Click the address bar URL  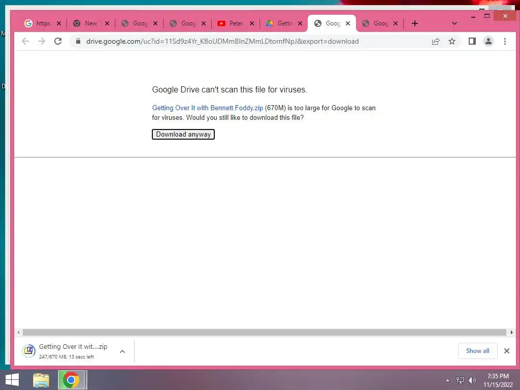click(x=222, y=41)
